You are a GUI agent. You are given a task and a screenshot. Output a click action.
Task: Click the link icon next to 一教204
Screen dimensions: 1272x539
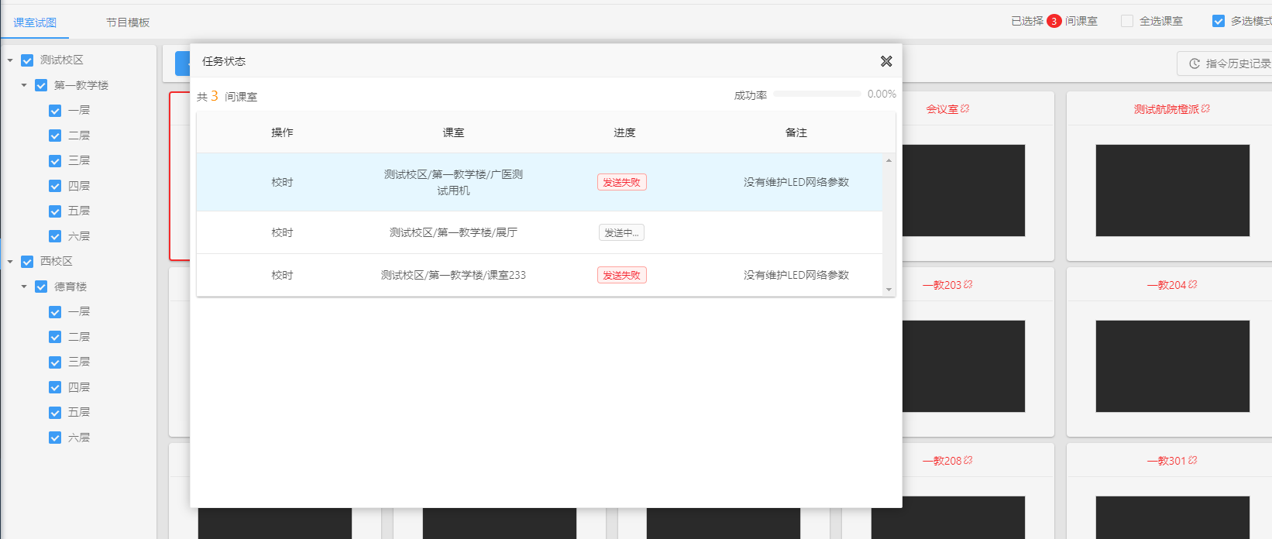click(x=1193, y=285)
